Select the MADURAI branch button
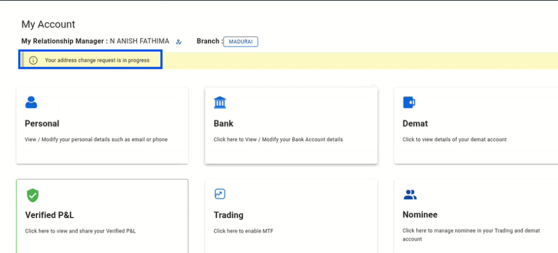This screenshot has height=253, width=558. [240, 41]
